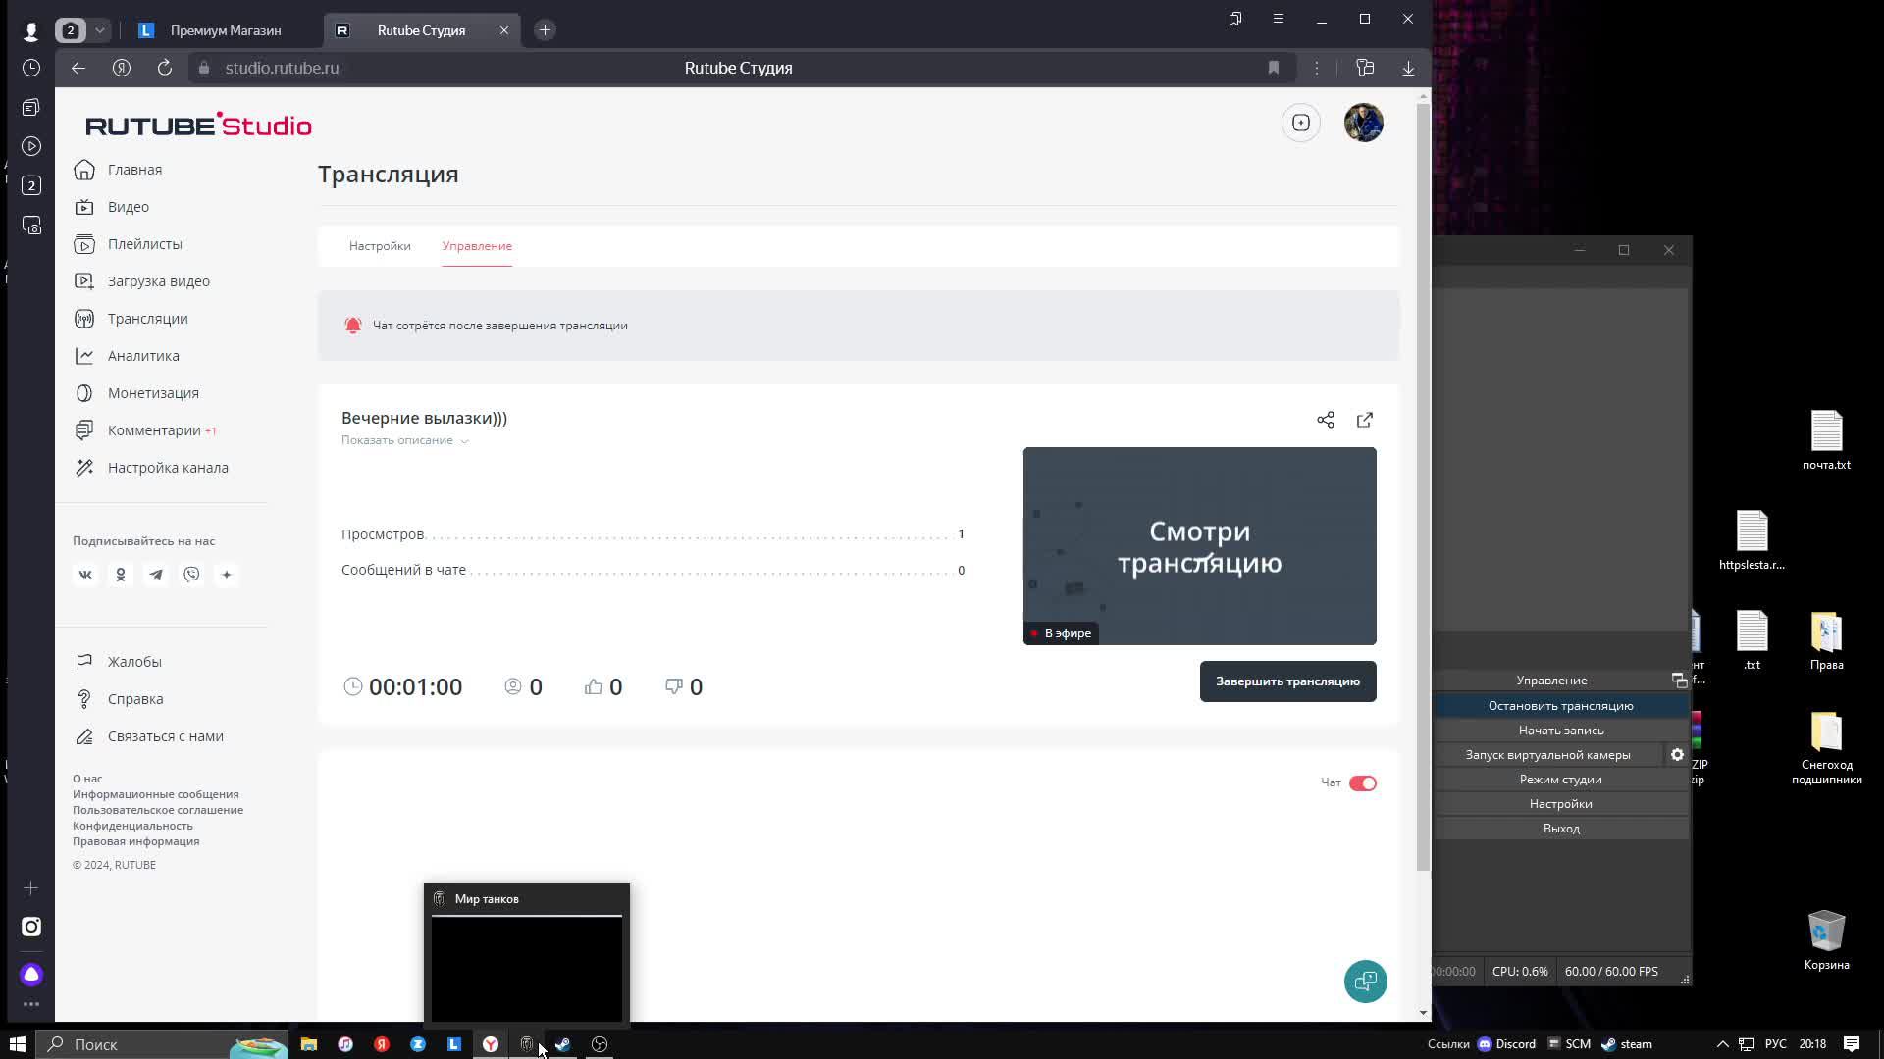The width and height of the screenshot is (1884, 1059).
Task: Click Выход button in OBS
Action: pos(1560,828)
